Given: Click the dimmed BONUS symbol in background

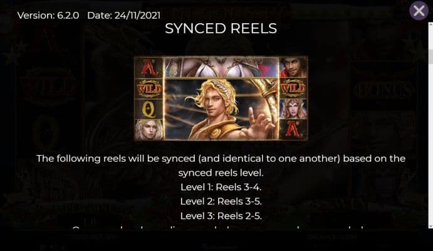Looking at the screenshot, I should coord(383,90).
